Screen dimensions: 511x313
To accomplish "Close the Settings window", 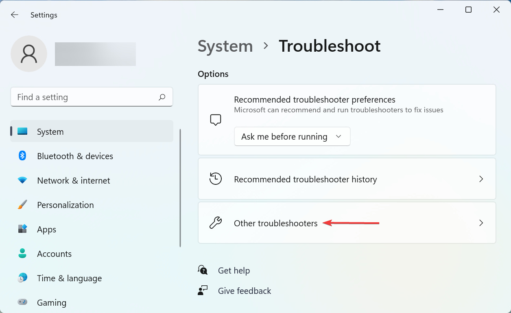I will [x=496, y=10].
